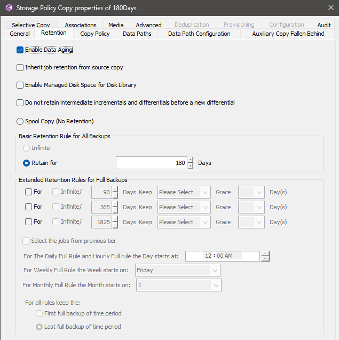The width and height of the screenshot is (339, 340).
Task: Increase the Retain for days spinner
Action: pyautogui.click(x=191, y=160)
